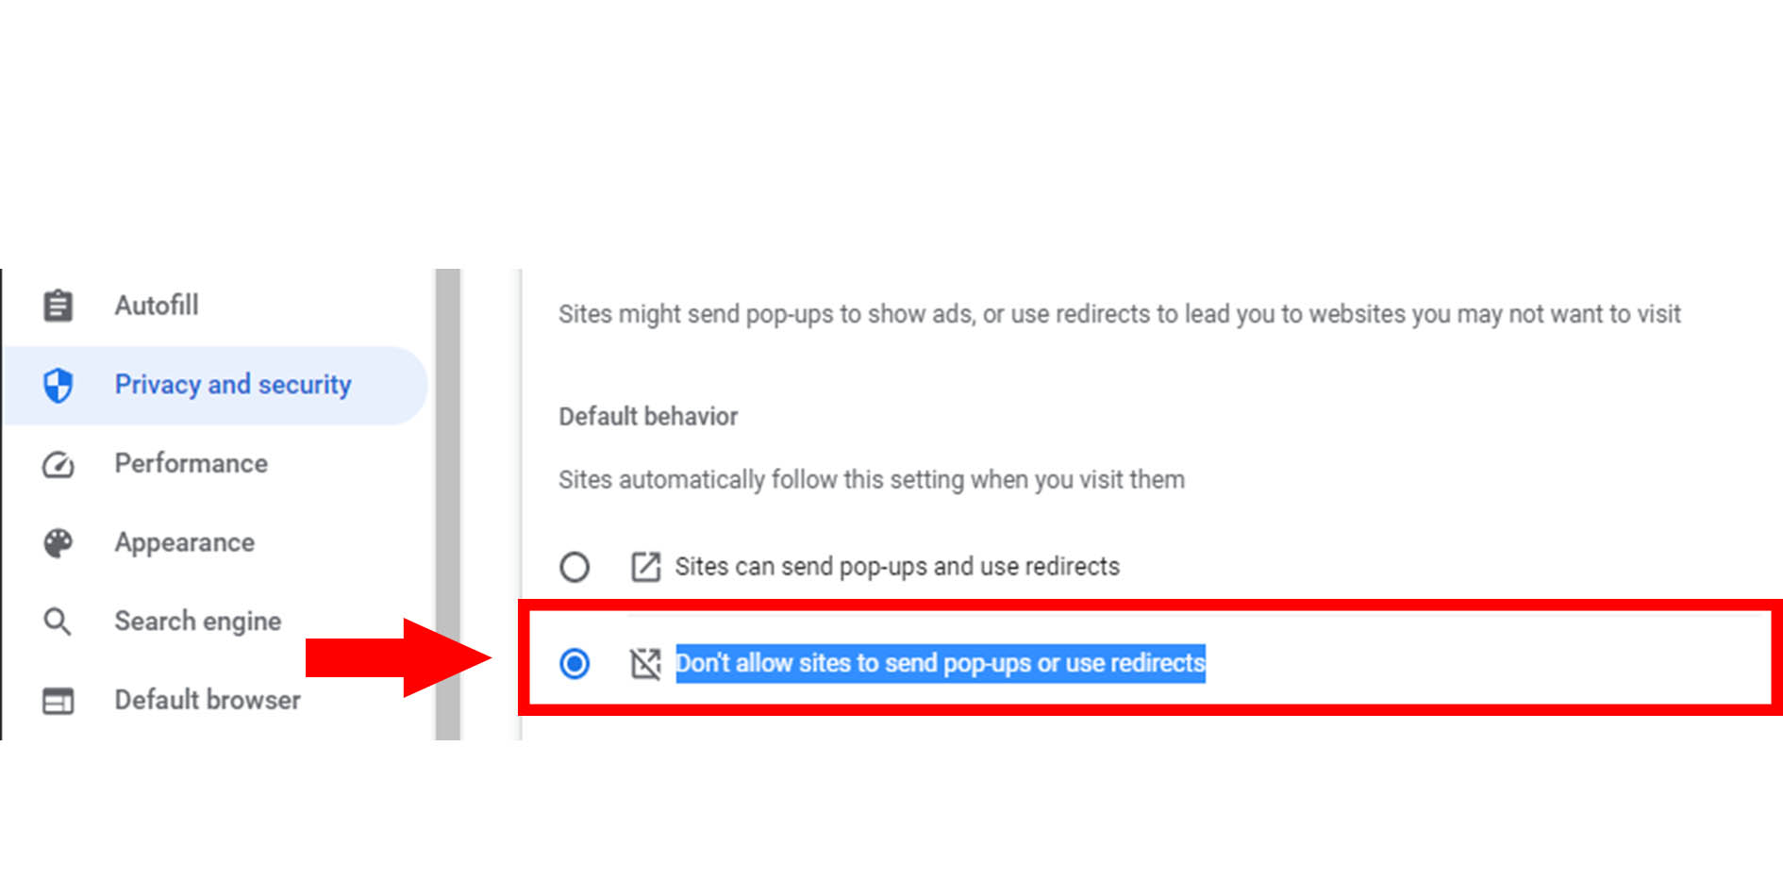The width and height of the screenshot is (1783, 896).
Task: Click the highlighted 'Don't allow sites' text
Action: tap(941, 664)
